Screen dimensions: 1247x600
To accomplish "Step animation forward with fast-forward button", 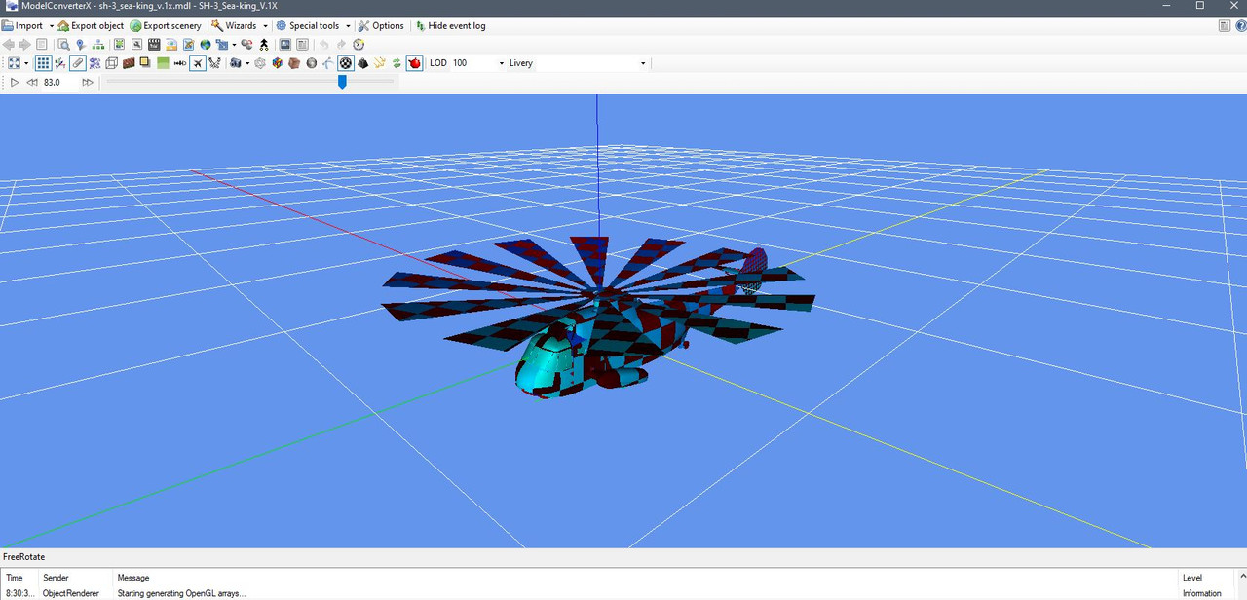I will coord(87,83).
